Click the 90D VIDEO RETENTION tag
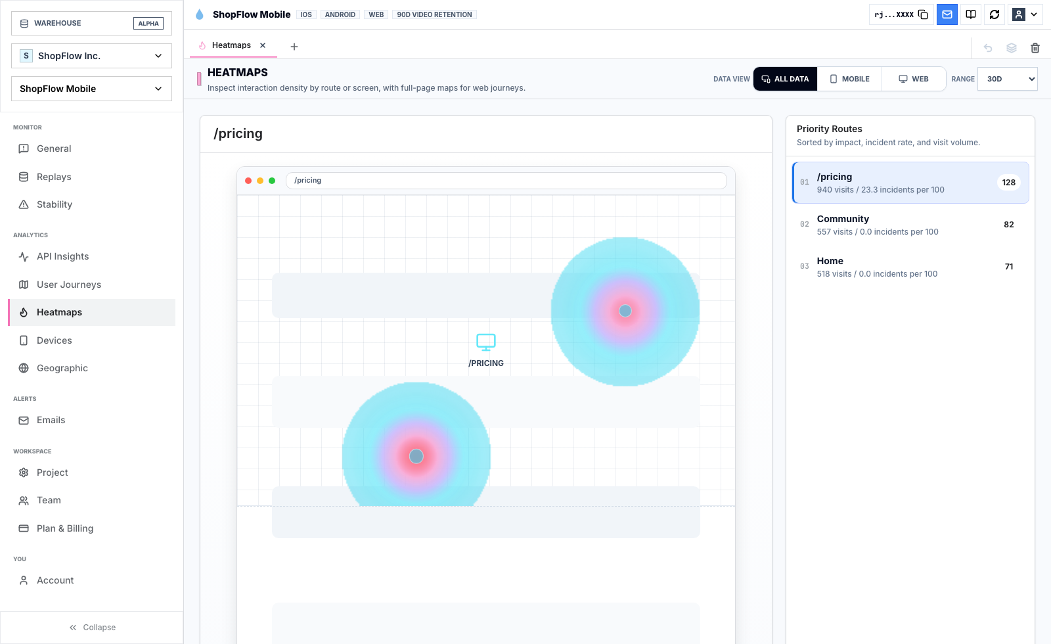This screenshot has width=1051, height=644. 434,14
